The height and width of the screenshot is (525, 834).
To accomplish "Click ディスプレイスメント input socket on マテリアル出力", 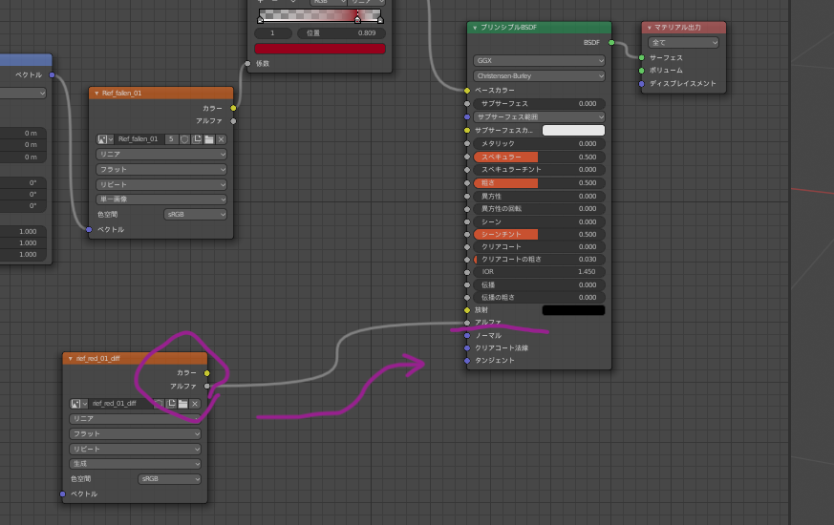I will pos(641,83).
